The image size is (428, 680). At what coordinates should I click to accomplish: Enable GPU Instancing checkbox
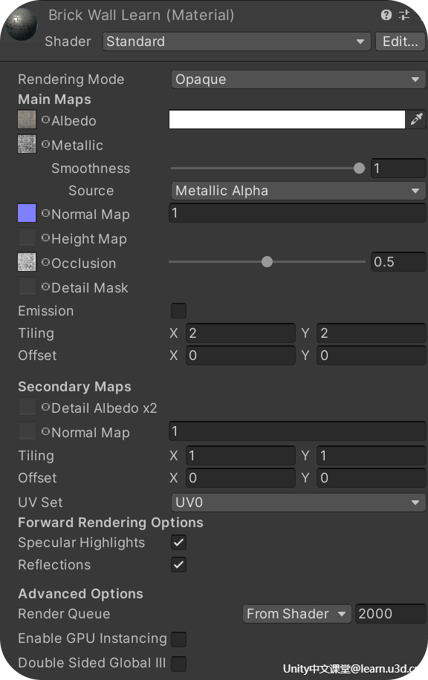click(x=178, y=639)
